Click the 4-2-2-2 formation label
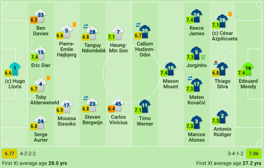Viewport: 264px width, 168px height. coord(28,154)
